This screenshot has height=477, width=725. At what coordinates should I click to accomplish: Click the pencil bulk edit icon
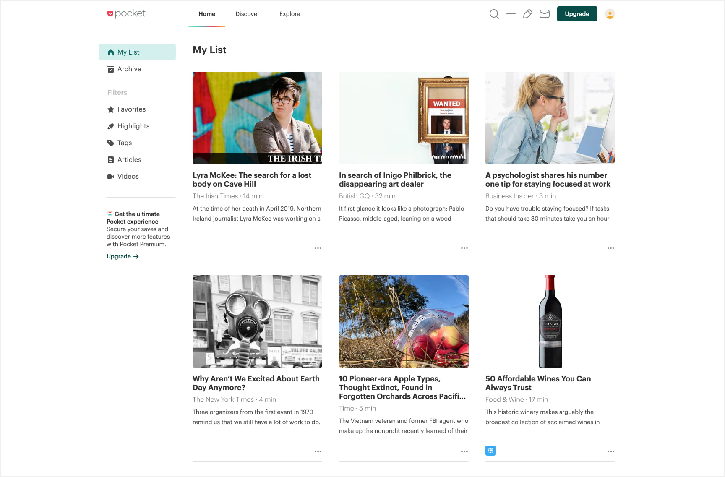point(528,14)
